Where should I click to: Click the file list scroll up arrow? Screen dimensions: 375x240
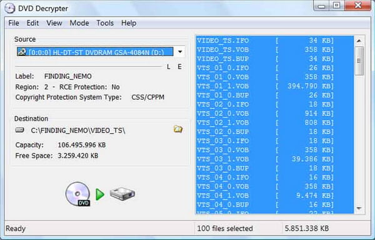click(x=359, y=41)
